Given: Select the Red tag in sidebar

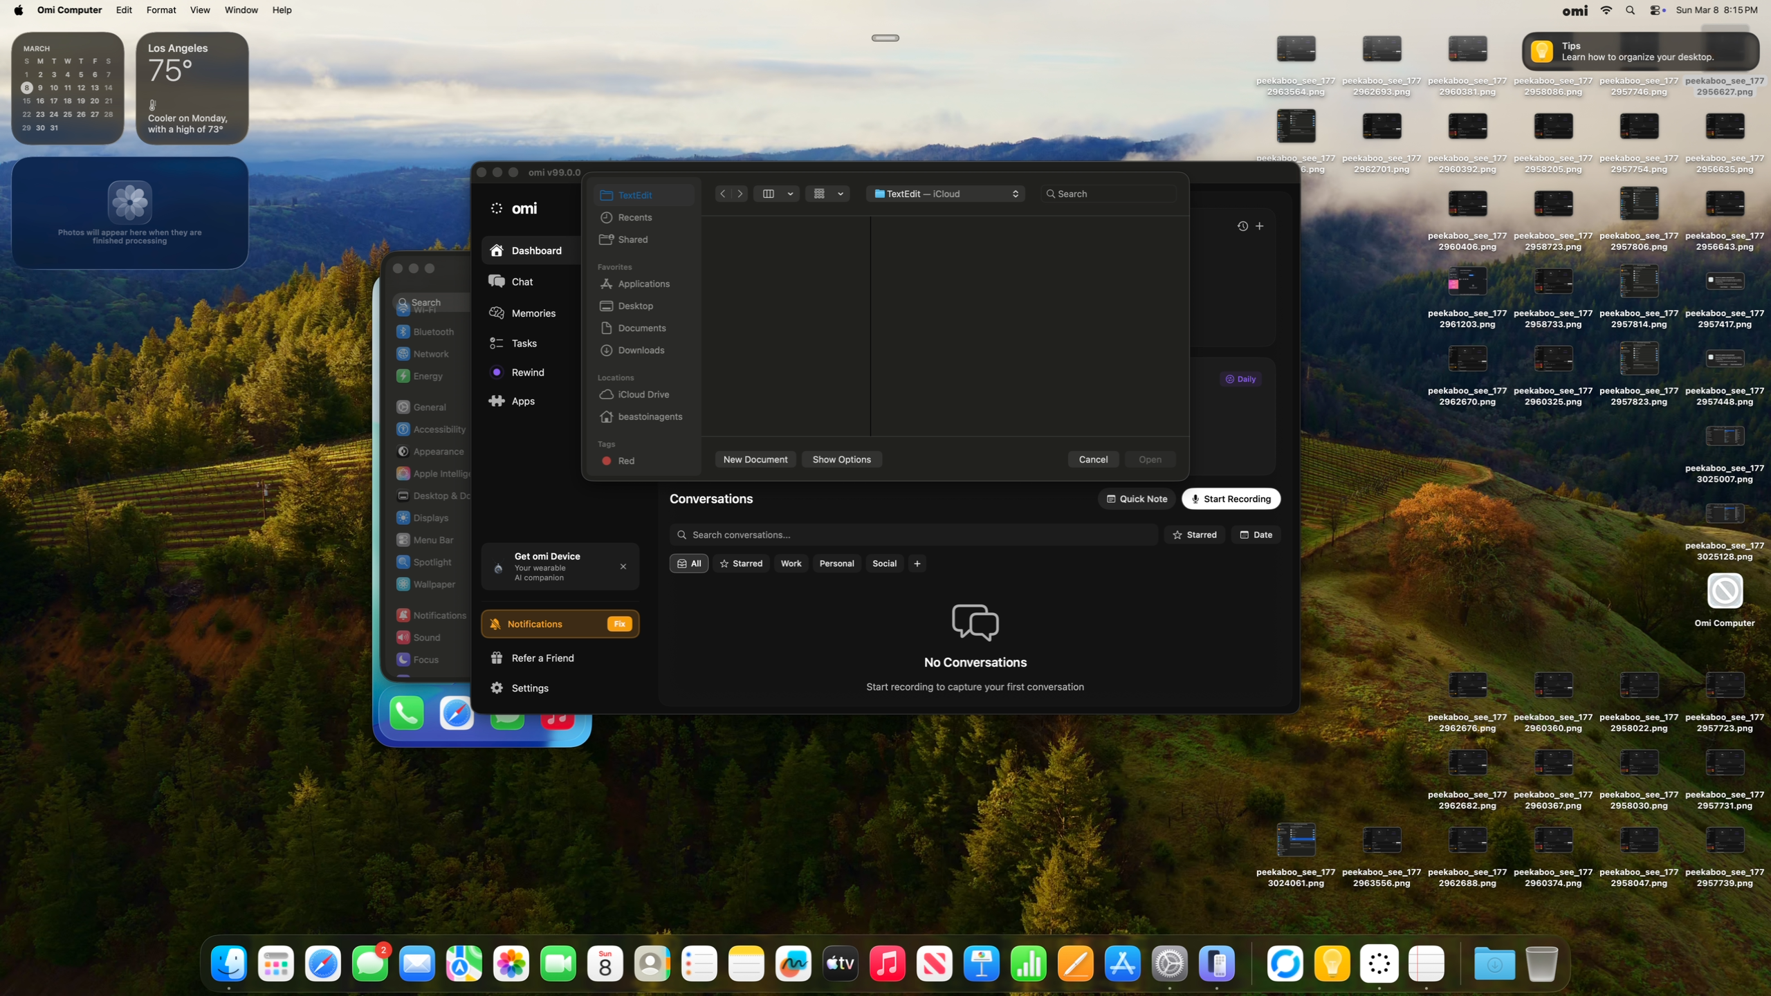Looking at the screenshot, I should [x=625, y=461].
